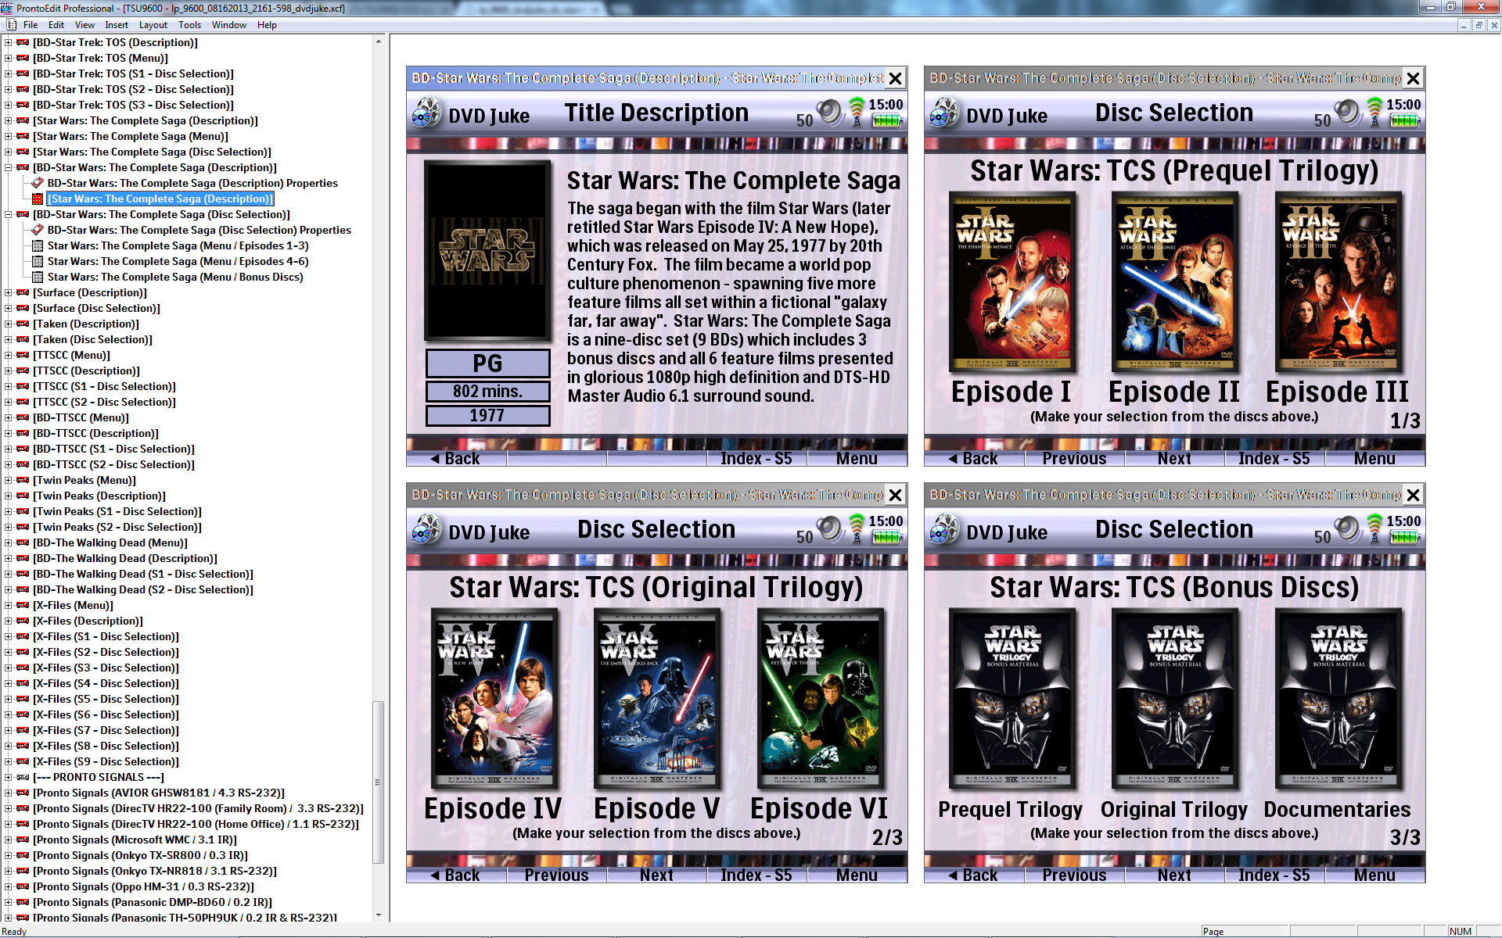1502x938 pixels.
Task: Click the DVD Juke disc icon in Prequel Trilogy panel
Action: pos(944,113)
